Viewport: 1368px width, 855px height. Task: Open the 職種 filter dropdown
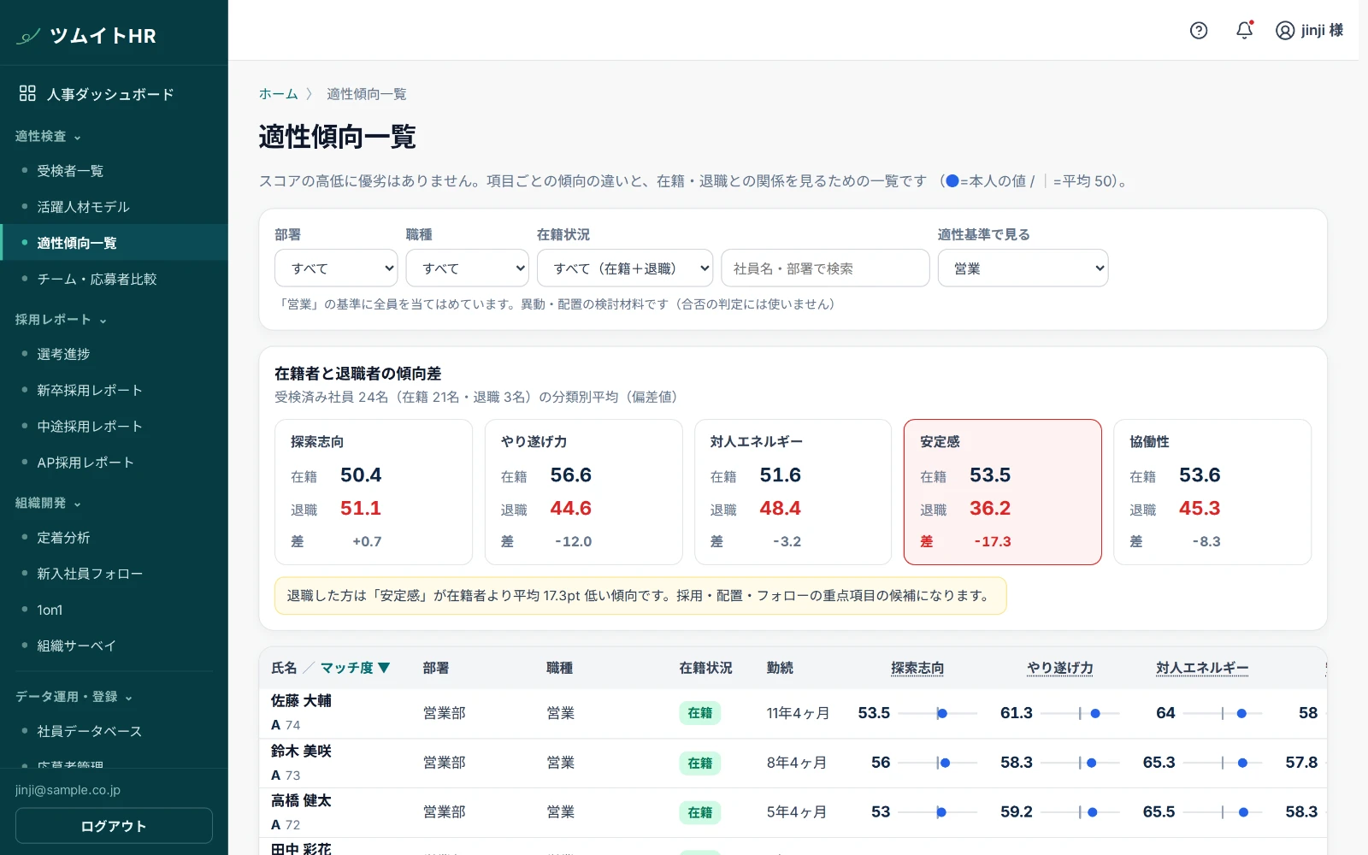click(x=467, y=268)
